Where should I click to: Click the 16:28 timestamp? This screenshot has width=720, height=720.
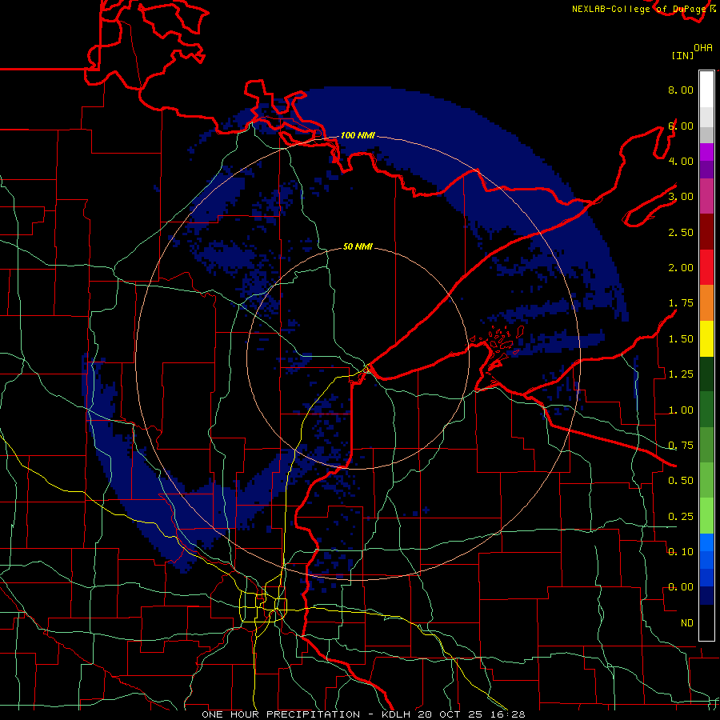(x=508, y=714)
